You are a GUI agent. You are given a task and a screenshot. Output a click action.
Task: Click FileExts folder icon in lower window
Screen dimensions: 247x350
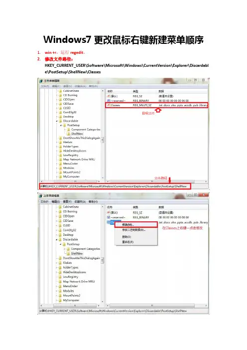click(60, 263)
